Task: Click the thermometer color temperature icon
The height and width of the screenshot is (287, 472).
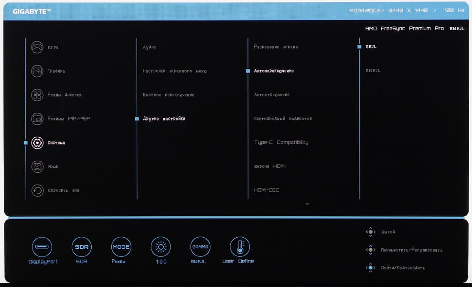Action: click(240, 247)
